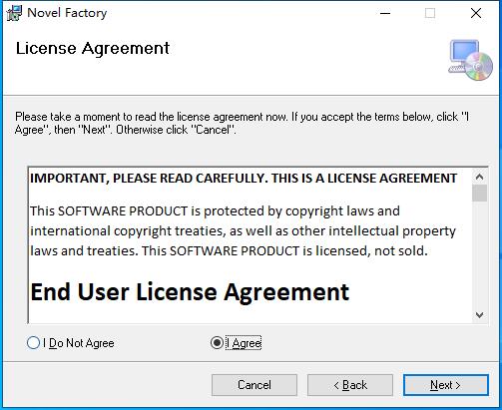Screen dimensions: 502x410
Task: Click scroll up arrow in license text
Action: (479, 177)
